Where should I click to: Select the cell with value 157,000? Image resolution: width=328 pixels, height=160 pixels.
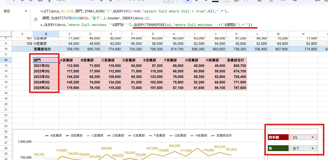tap(153, 88)
